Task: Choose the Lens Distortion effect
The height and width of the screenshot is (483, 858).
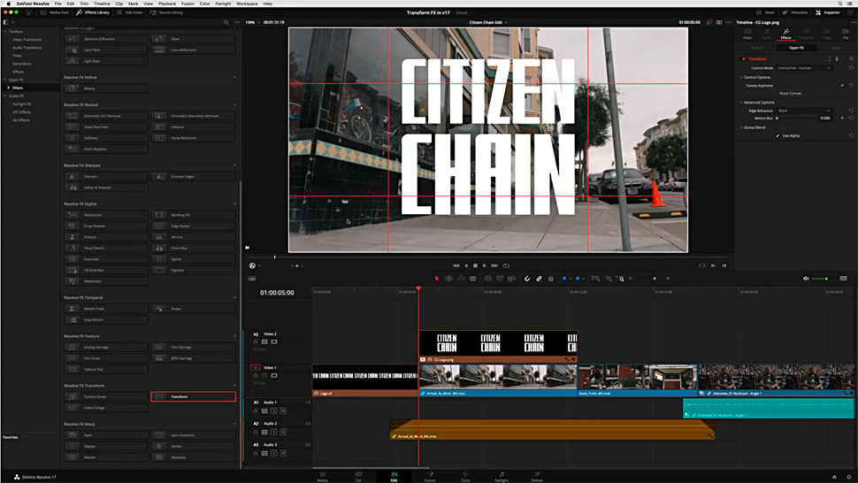Action: pos(193,435)
